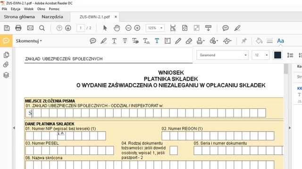The height and width of the screenshot is (169, 302).
Task: Open the Skomentuj dropdown
Action: (29, 41)
